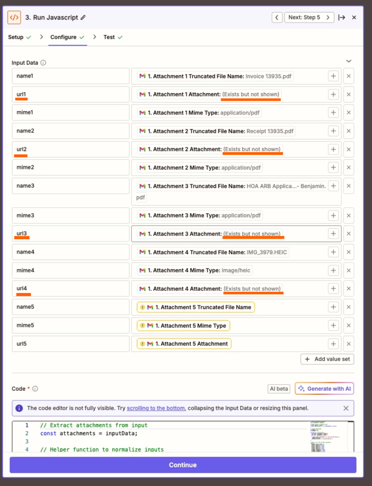Follow the scrolling to the bottom link
Image resolution: width=372 pixels, height=486 pixels.
coord(156,408)
